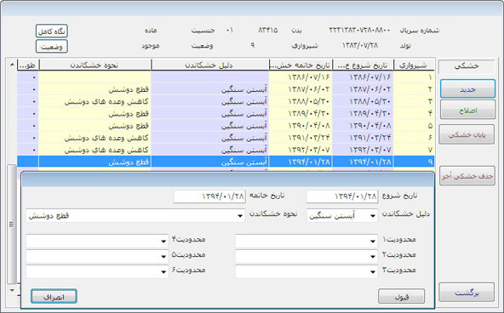Open the دلیل خشکاندن dropdown
This screenshot has width=504, height=313.
pyautogui.click(x=373, y=216)
